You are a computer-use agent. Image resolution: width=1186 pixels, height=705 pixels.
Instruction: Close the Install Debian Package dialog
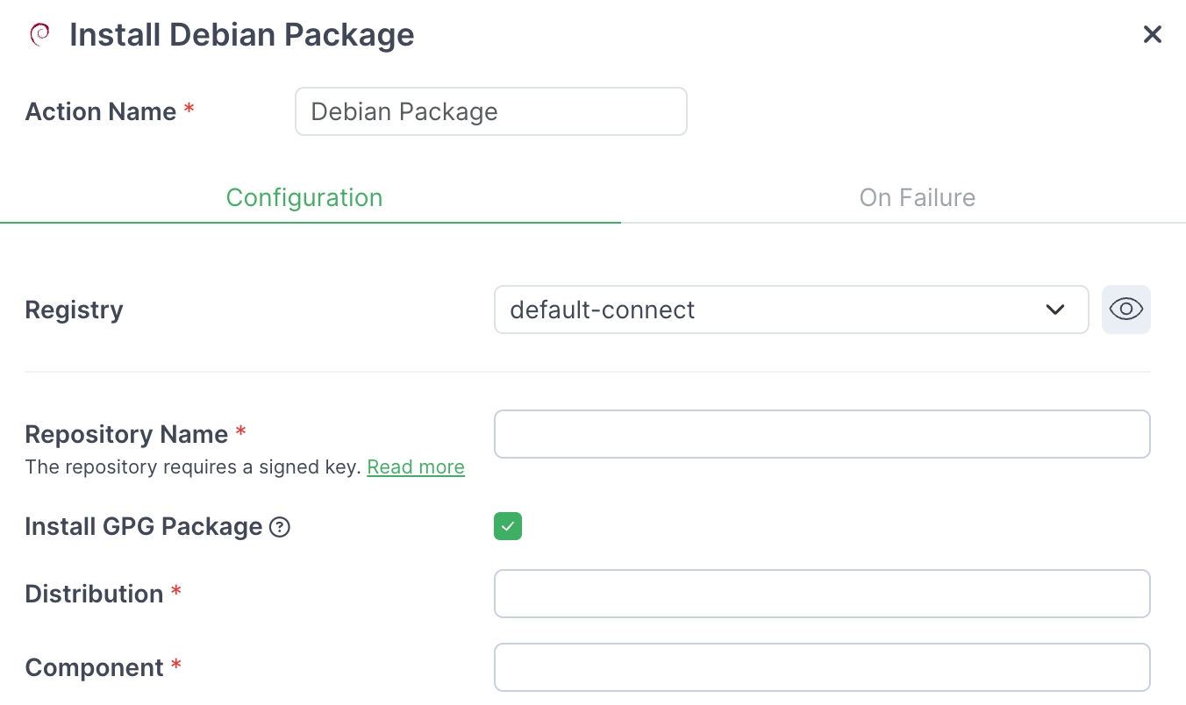click(x=1152, y=34)
